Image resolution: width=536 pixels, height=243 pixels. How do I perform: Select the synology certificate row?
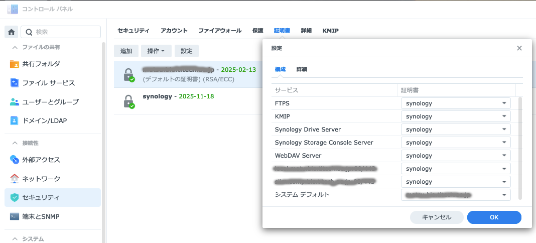[x=188, y=101]
